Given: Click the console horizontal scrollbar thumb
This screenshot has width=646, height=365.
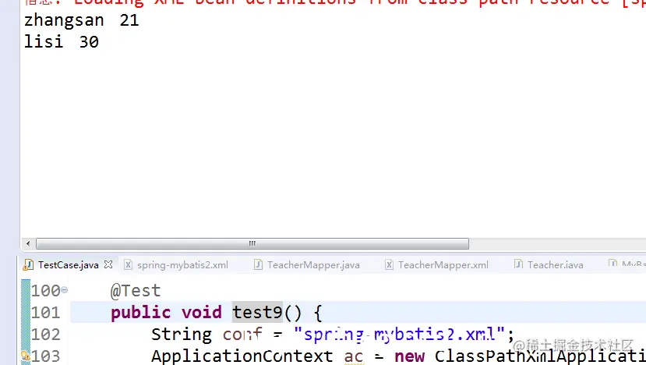Looking at the screenshot, I should [252, 244].
